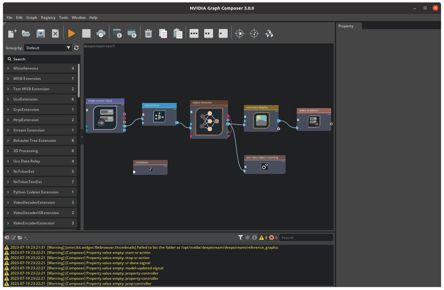The width and height of the screenshot is (444, 290).
Task: Open the Group by Default dropdown
Action: click(x=48, y=48)
